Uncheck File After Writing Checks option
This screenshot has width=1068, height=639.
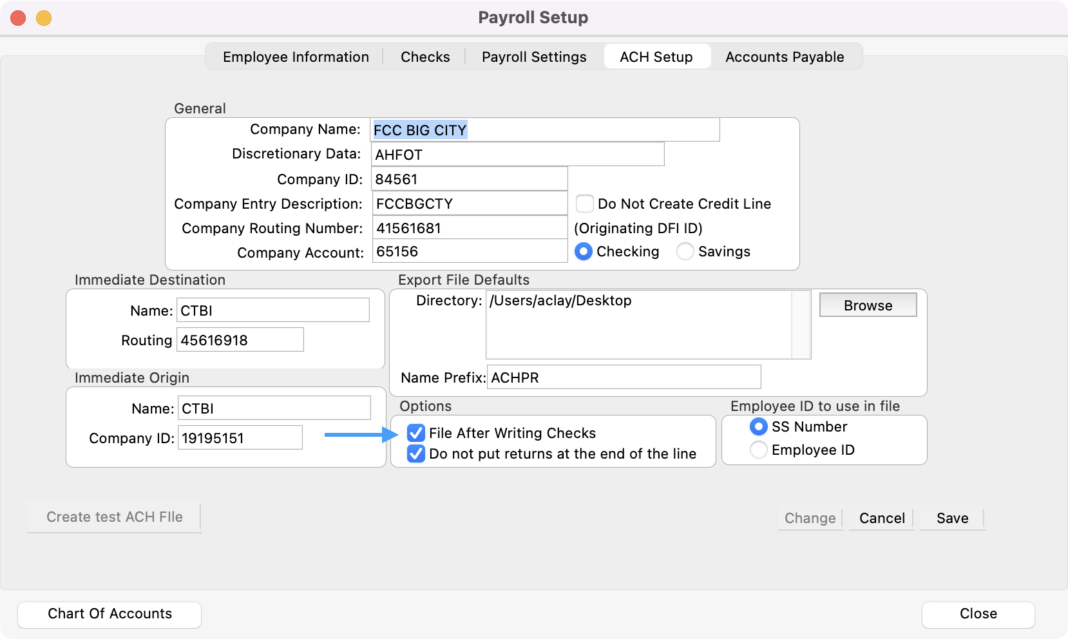pyautogui.click(x=416, y=433)
